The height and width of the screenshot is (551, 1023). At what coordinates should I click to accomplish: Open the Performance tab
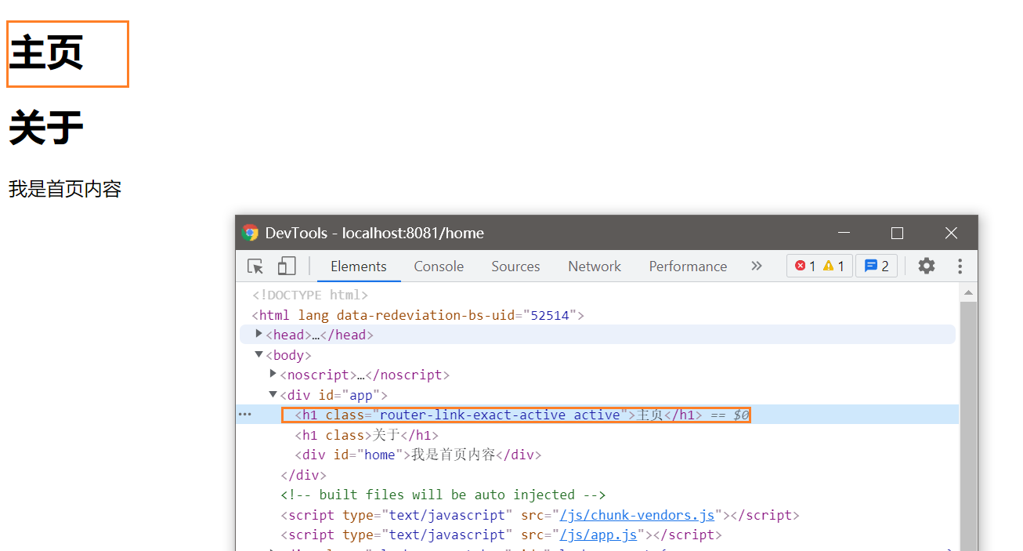[x=688, y=266]
